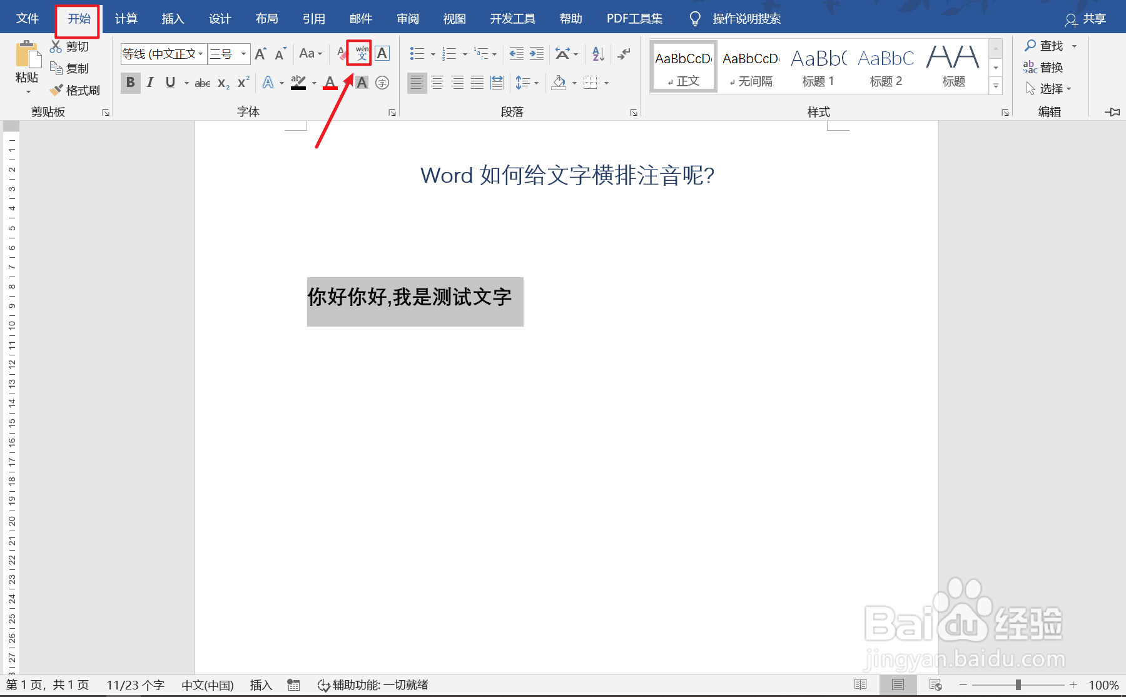Apply subscript formatting
Image resolution: width=1126 pixels, height=697 pixels.
click(223, 83)
